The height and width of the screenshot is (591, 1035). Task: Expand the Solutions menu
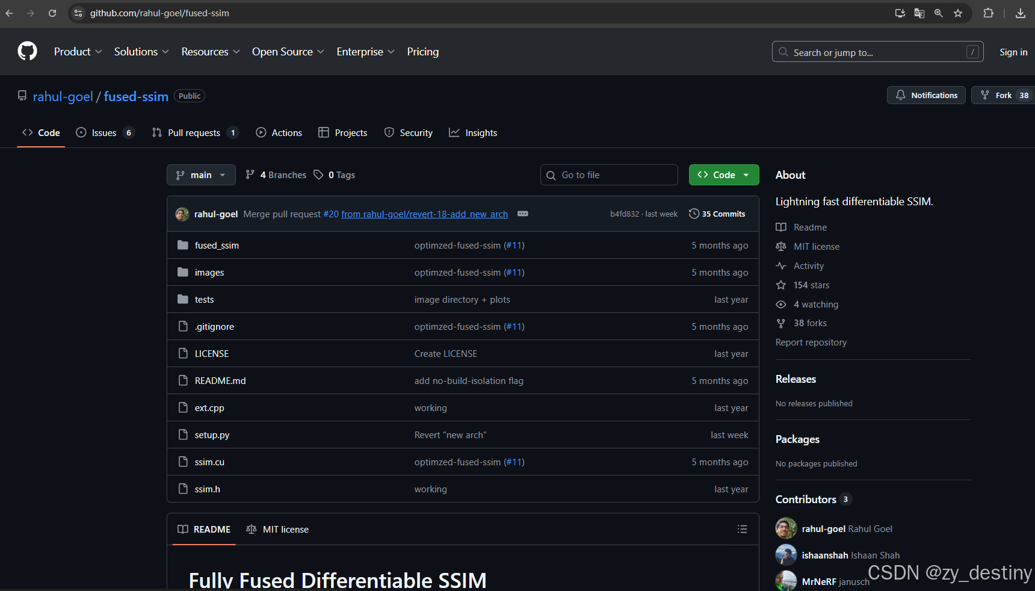[x=141, y=52]
